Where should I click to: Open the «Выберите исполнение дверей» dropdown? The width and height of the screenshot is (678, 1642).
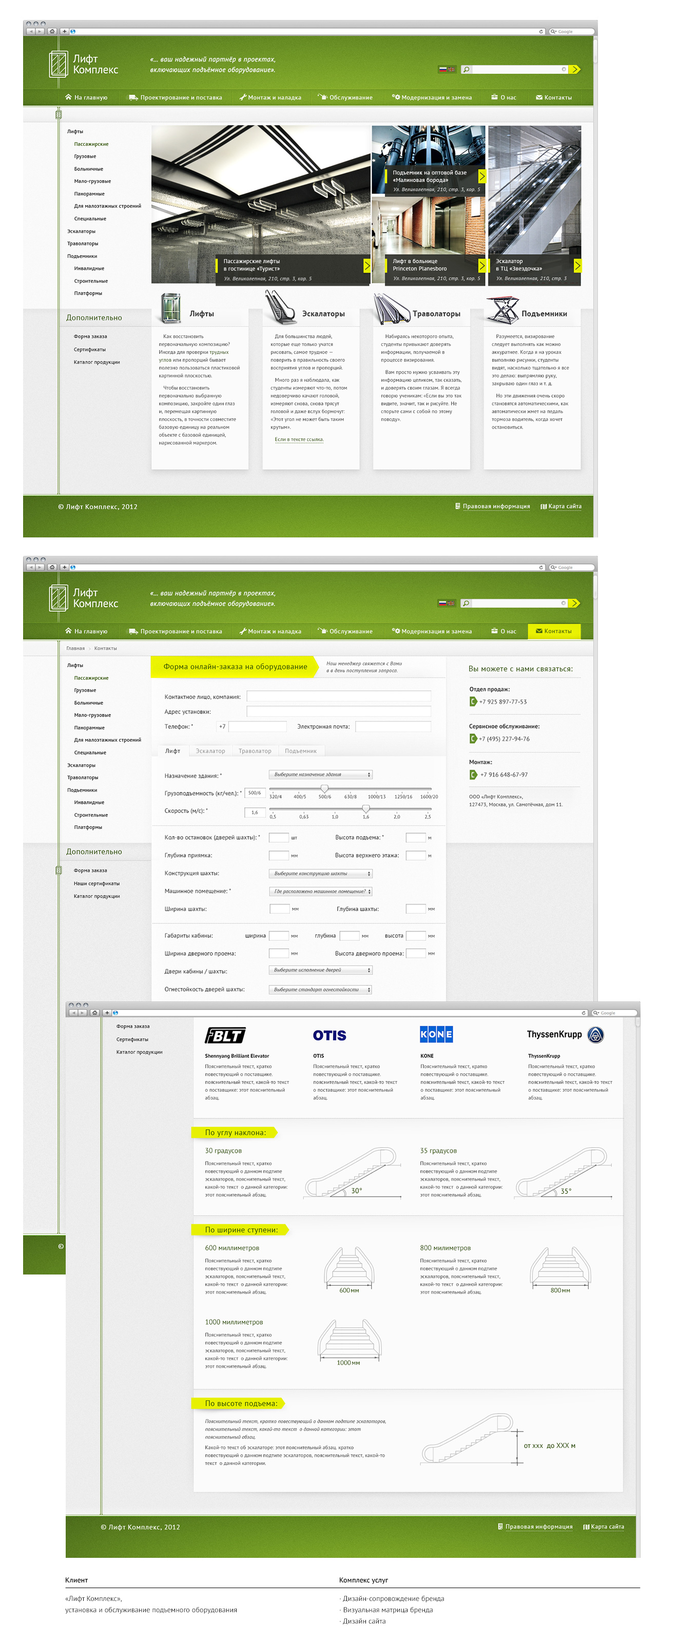click(320, 970)
